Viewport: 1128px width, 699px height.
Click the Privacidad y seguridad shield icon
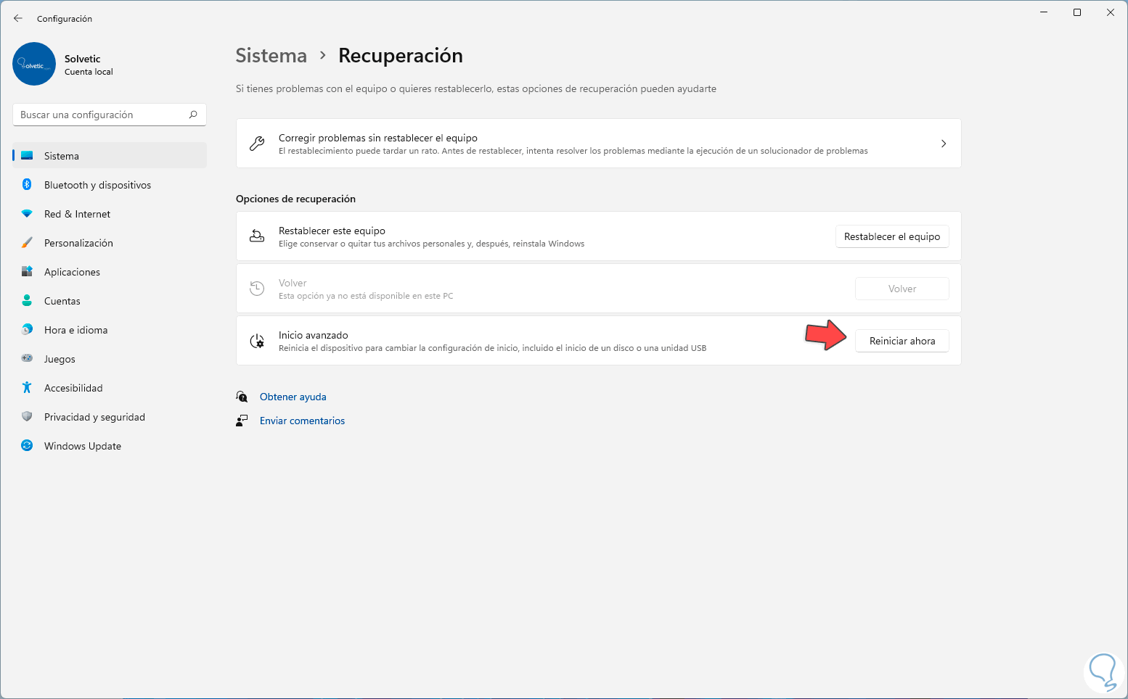(x=27, y=417)
